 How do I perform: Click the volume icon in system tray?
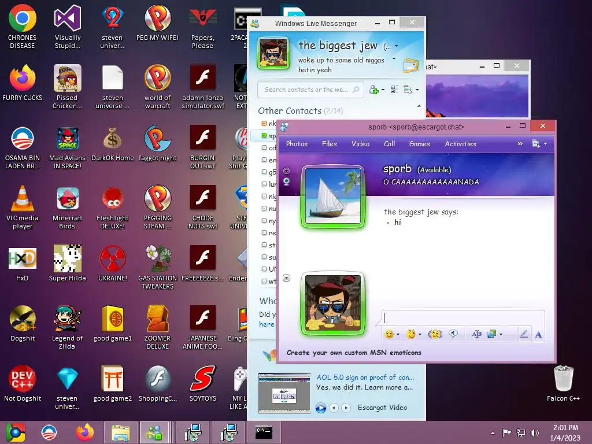coord(535,432)
